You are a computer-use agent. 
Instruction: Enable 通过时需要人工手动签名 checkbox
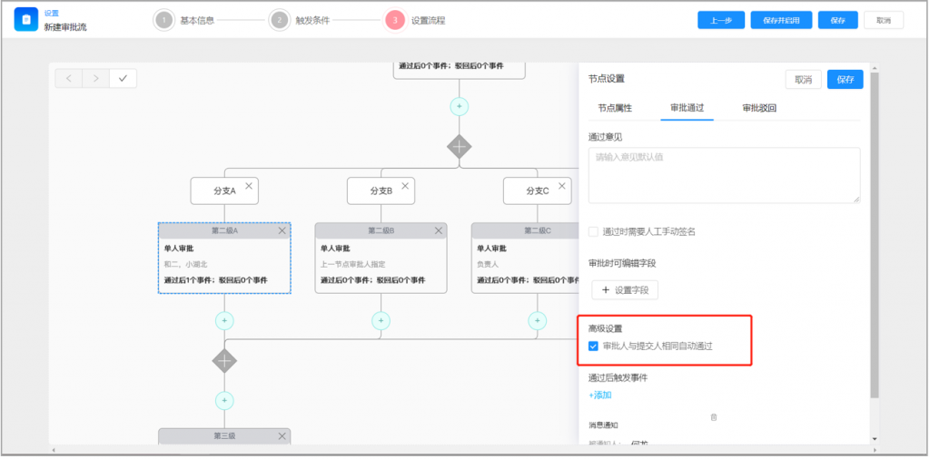(x=593, y=231)
